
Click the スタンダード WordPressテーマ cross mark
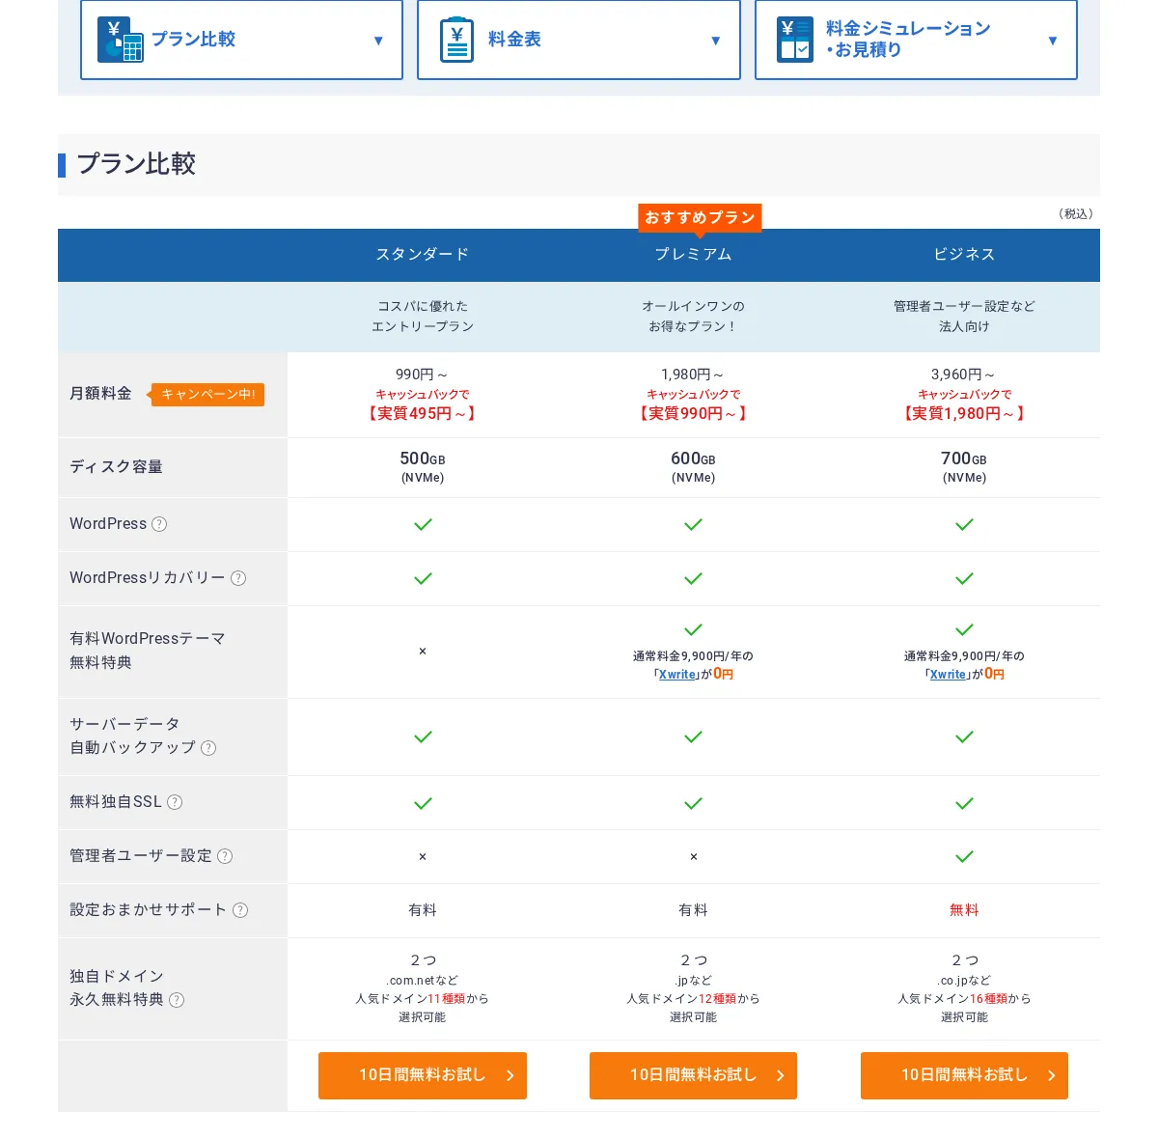coord(423,652)
